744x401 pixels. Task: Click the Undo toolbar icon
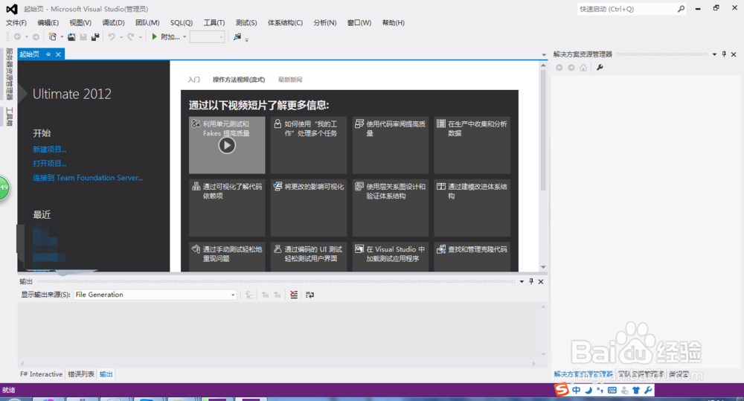[x=112, y=36]
